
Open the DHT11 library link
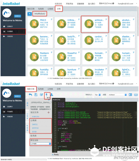pos(35,125)
